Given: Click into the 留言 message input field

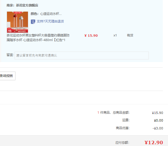Looking at the screenshot, I should 82,55.
